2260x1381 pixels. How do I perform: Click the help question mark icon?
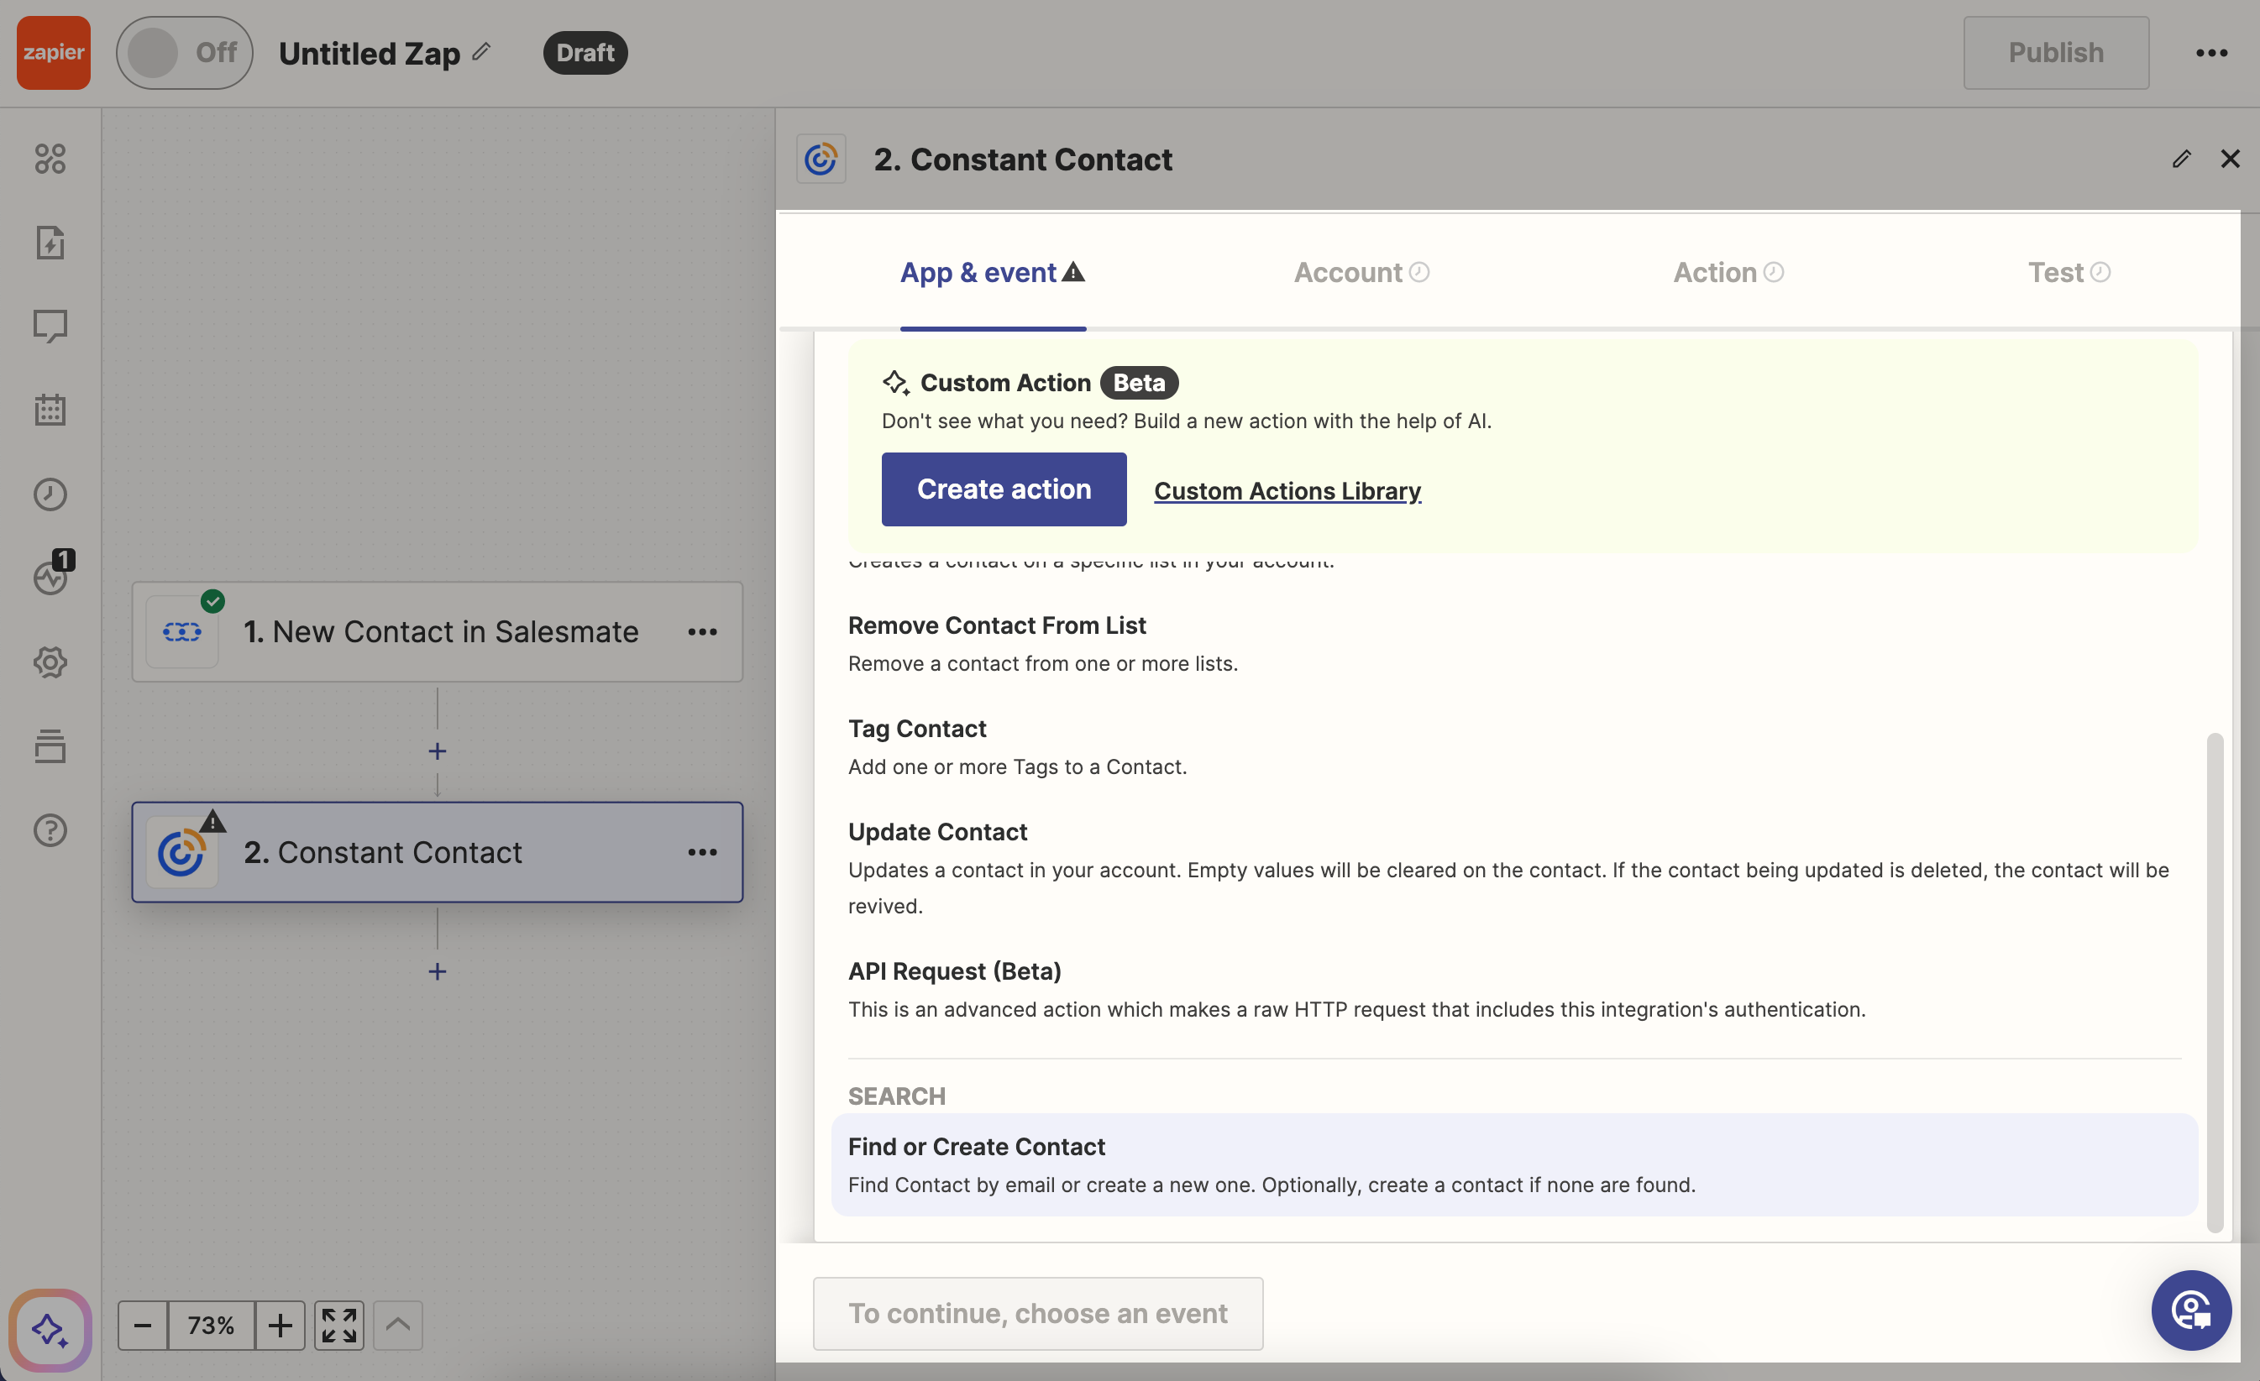tap(50, 831)
